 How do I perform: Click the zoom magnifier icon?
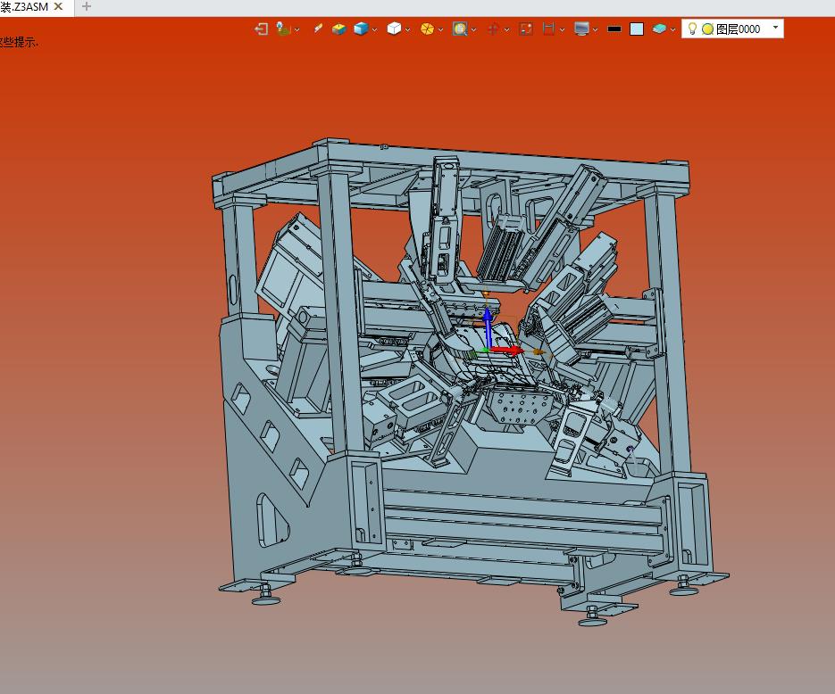460,29
